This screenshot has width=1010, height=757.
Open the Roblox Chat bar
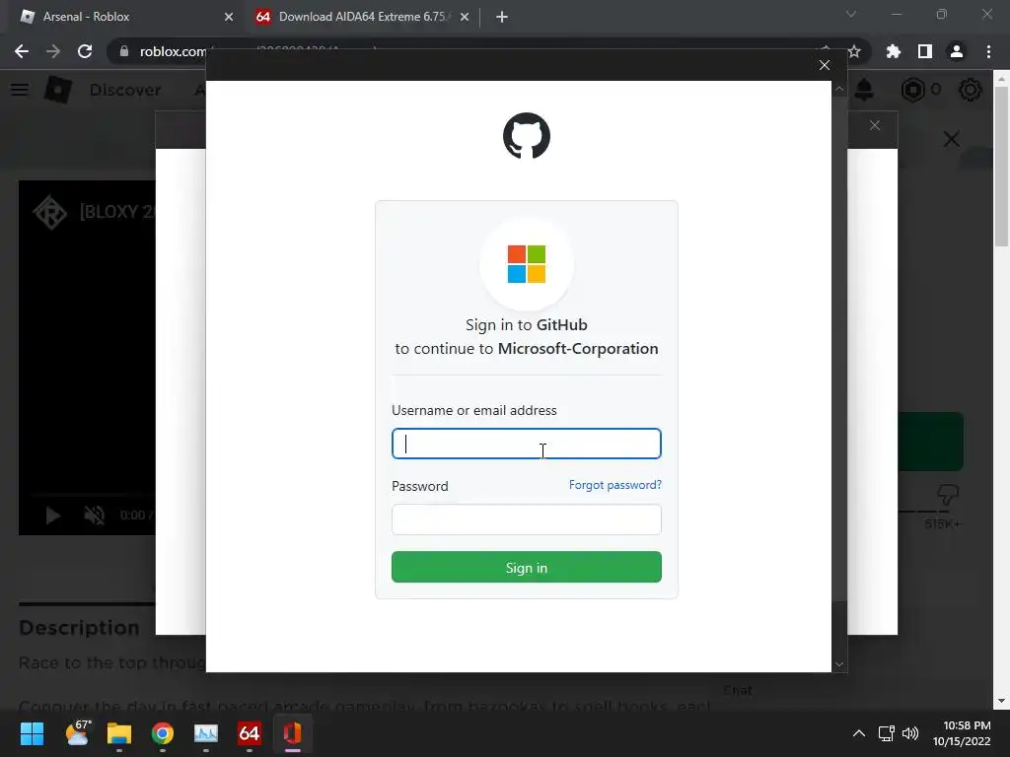click(x=738, y=690)
